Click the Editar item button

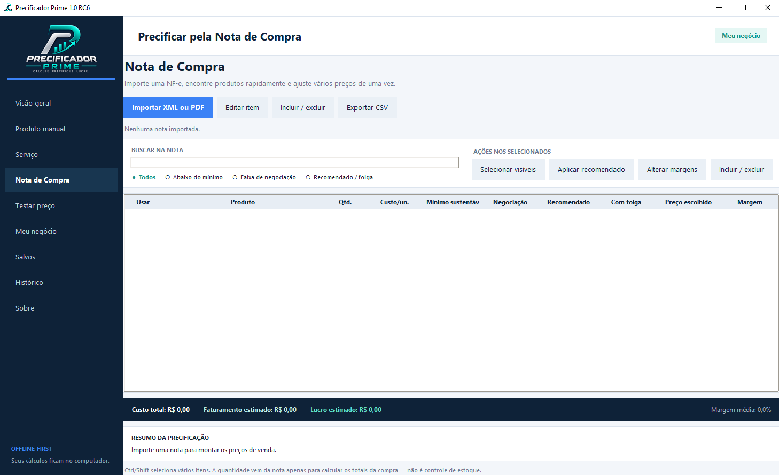click(x=242, y=107)
